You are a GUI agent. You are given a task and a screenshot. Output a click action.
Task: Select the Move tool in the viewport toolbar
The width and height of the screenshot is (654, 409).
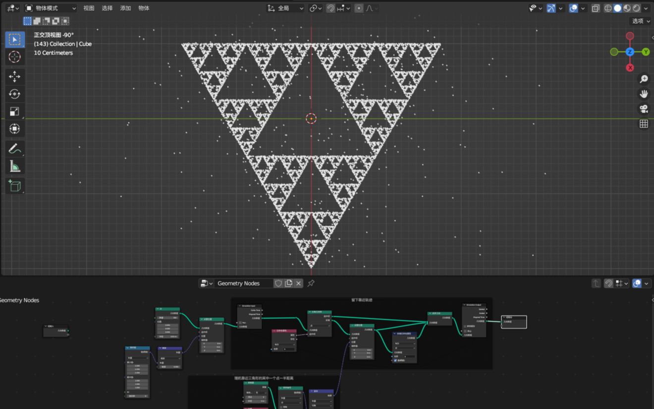pyautogui.click(x=15, y=76)
